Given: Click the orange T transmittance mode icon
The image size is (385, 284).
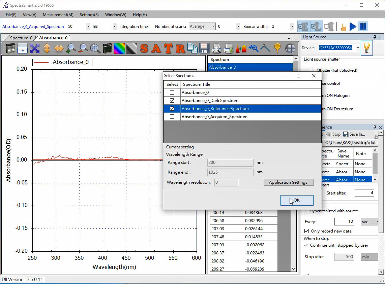Looking at the screenshot, I should tap(168, 48).
